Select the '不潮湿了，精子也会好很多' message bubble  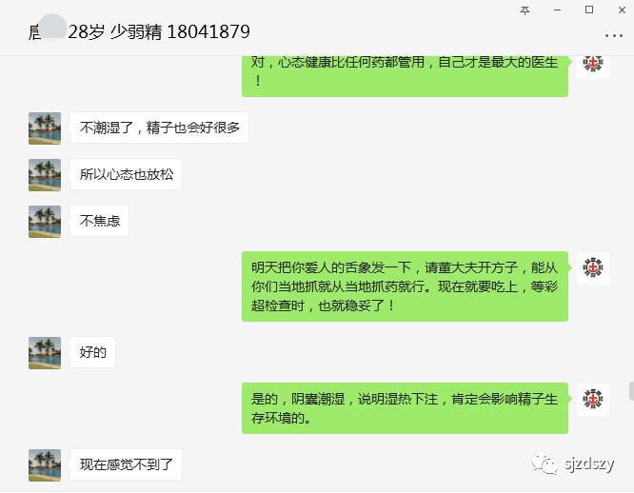[x=159, y=128]
